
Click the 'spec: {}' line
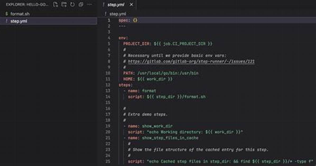pos(128,20)
